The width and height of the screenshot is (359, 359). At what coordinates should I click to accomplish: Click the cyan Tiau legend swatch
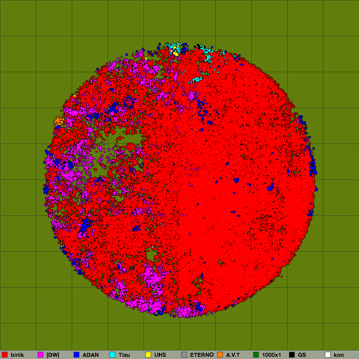coord(112,355)
